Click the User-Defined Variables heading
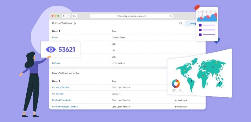 point(66,73)
